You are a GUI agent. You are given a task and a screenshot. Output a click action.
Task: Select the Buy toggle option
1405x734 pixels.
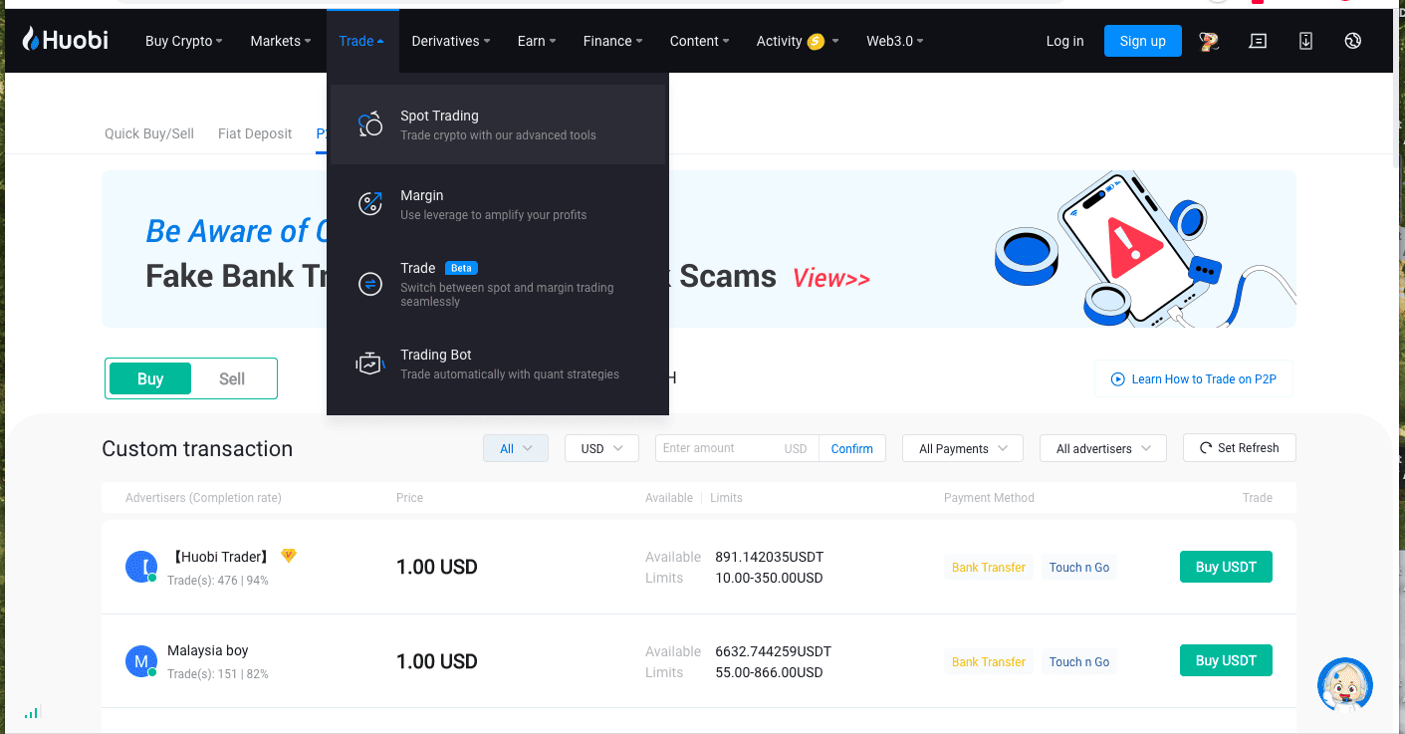[x=150, y=378]
